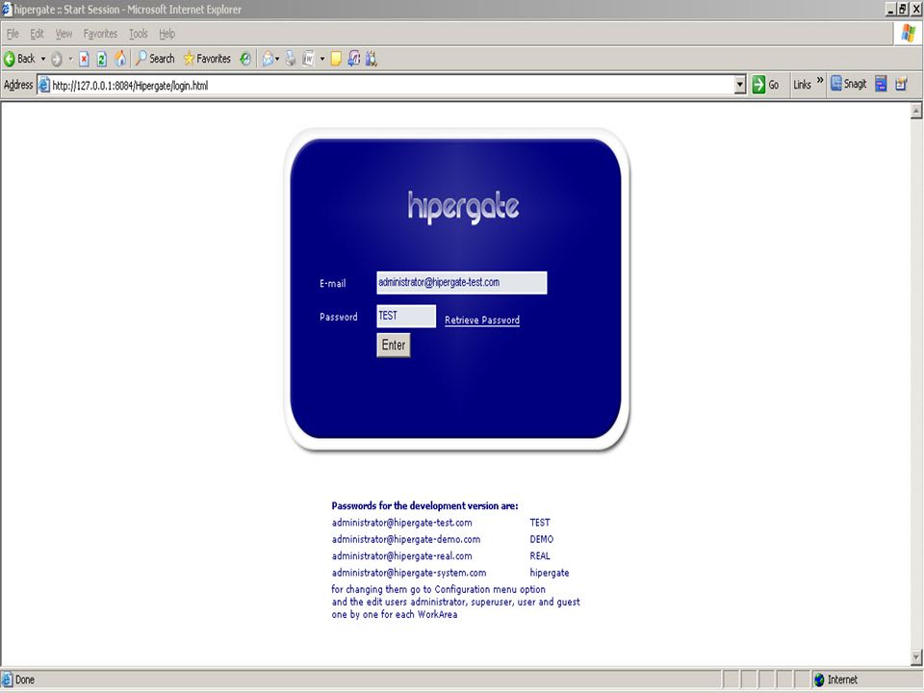
Task: Click the REAL password text
Action: point(540,555)
